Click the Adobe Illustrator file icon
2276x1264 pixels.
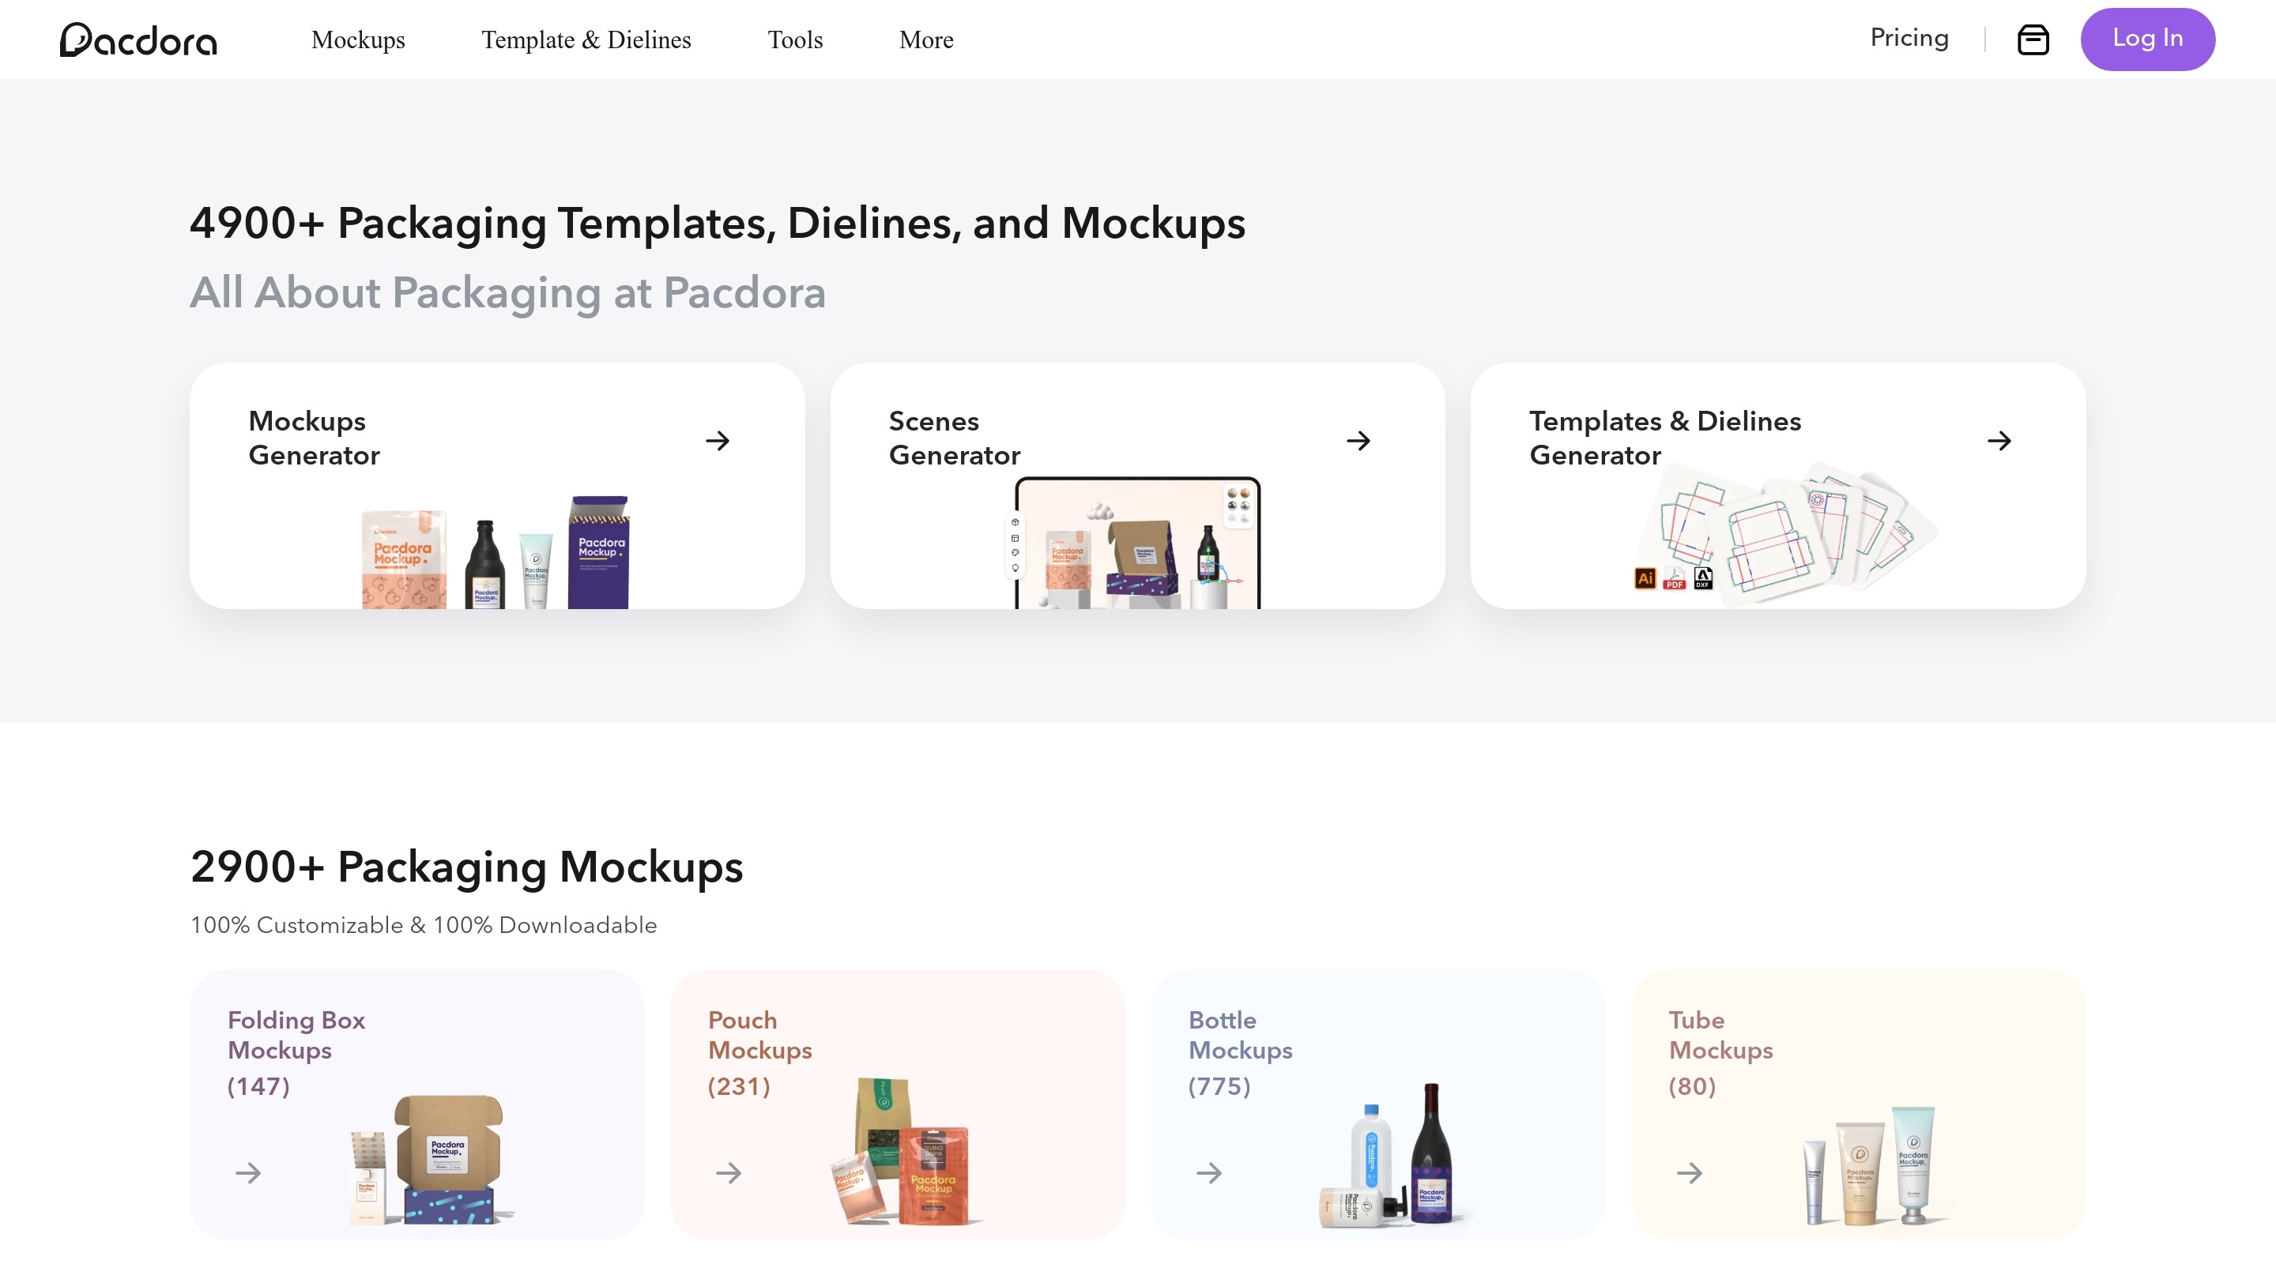pyautogui.click(x=1645, y=578)
